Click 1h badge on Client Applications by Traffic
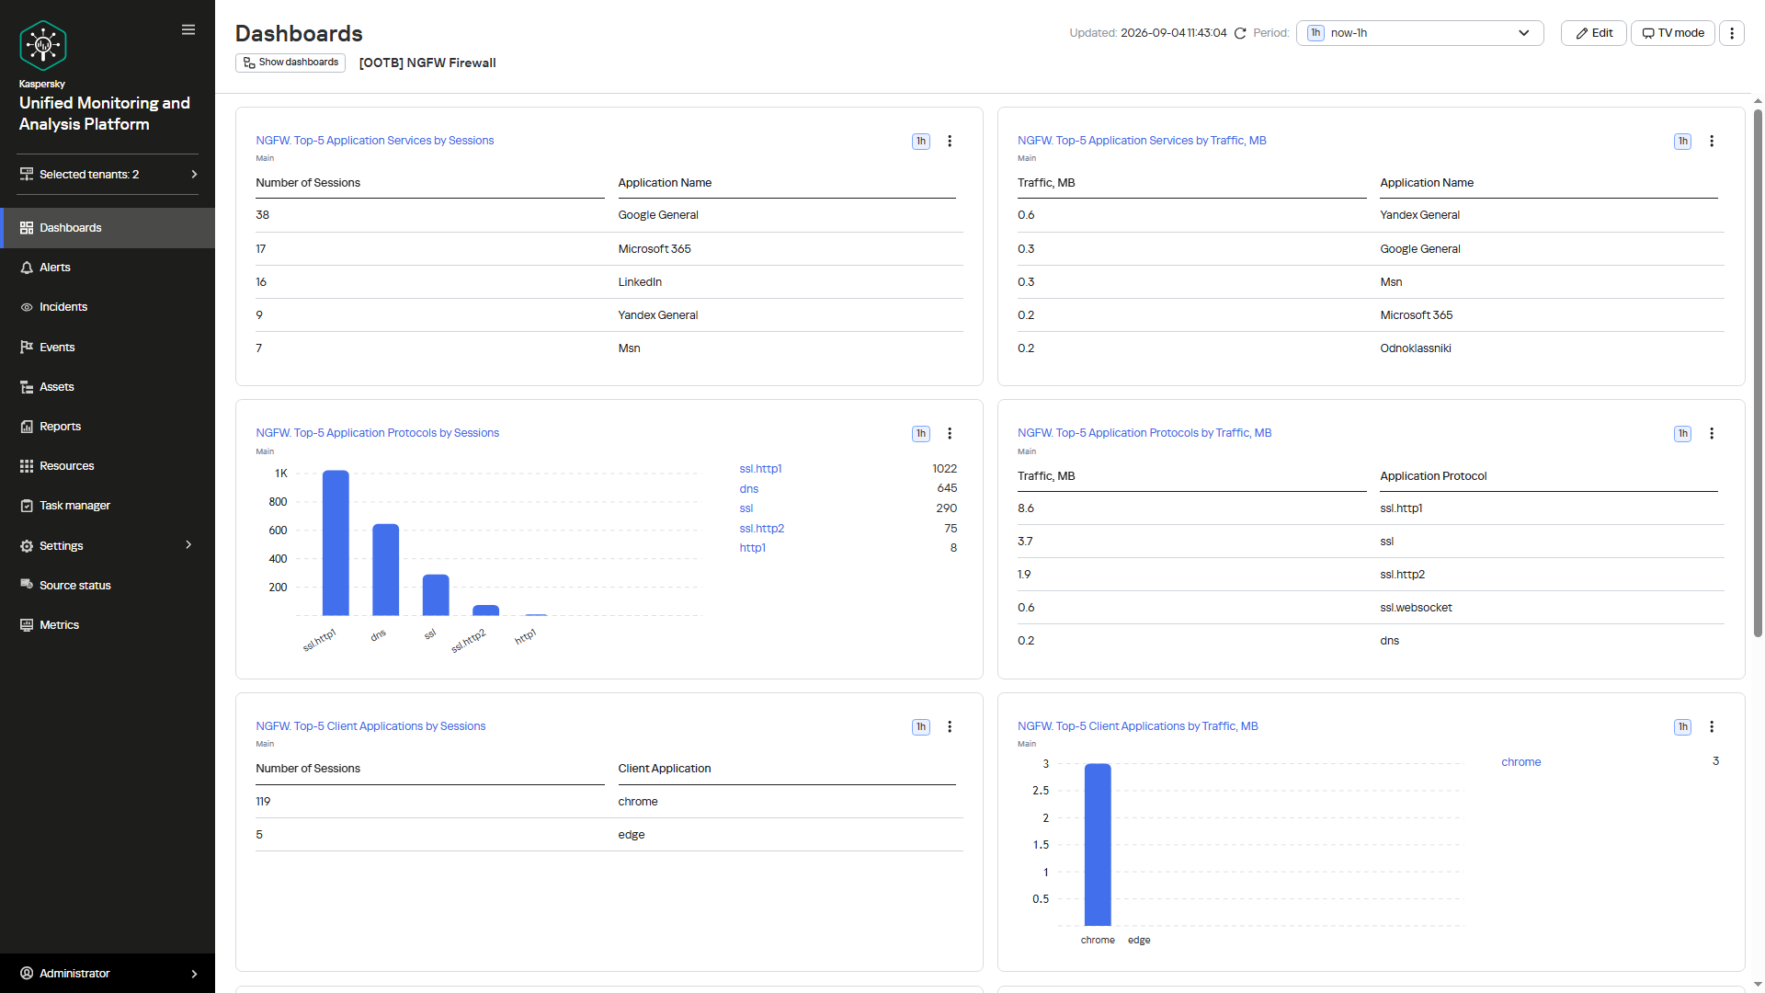 point(1683,727)
